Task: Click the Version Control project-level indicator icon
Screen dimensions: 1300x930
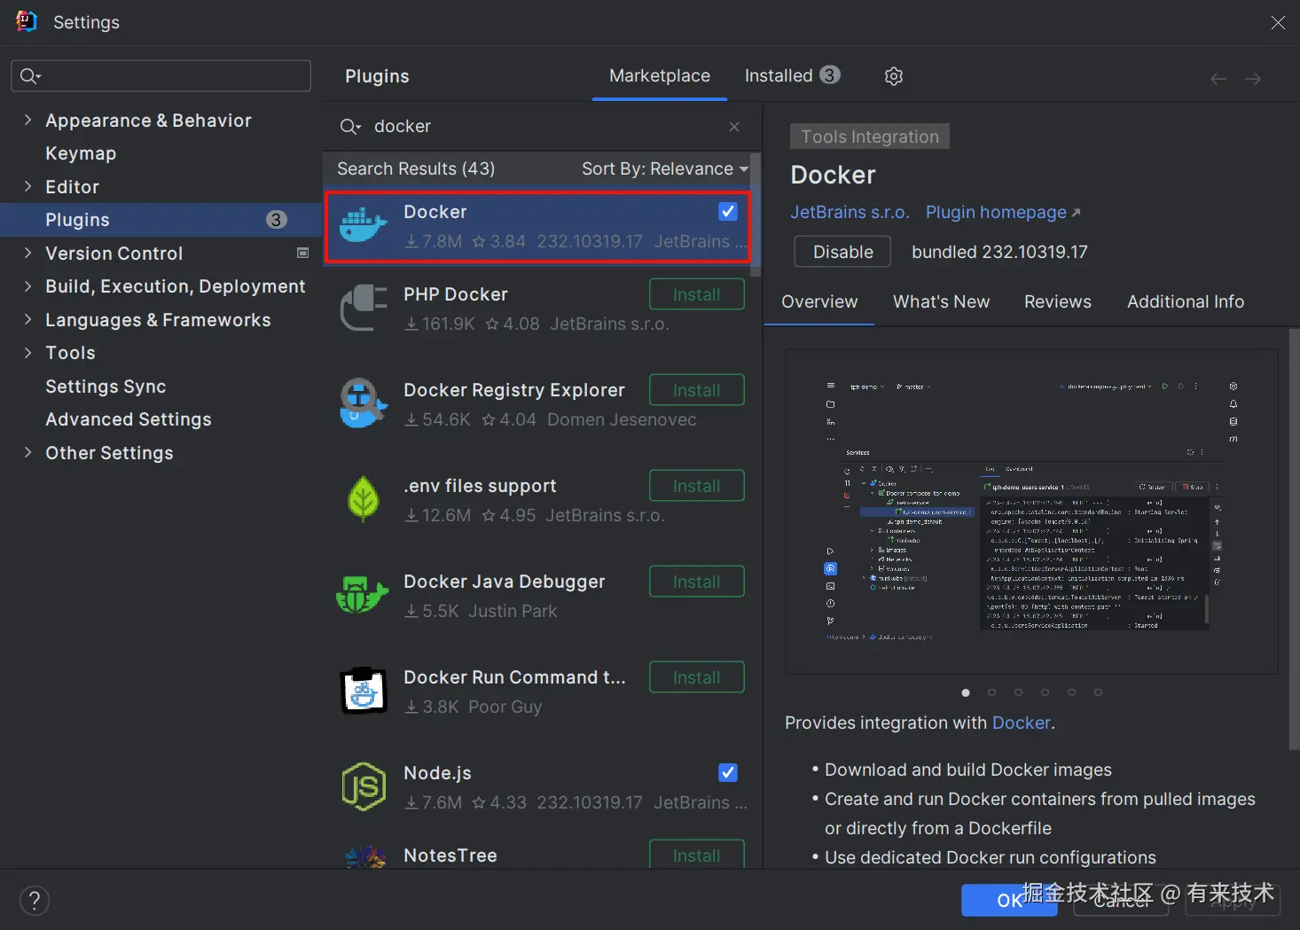Action: [x=302, y=254]
